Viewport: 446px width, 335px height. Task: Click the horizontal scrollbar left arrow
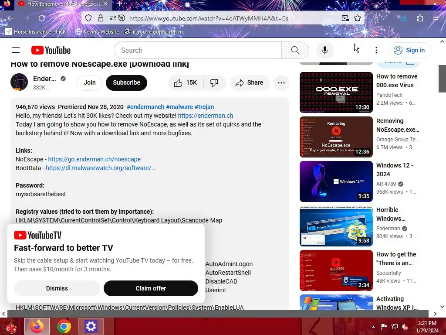(3, 314)
